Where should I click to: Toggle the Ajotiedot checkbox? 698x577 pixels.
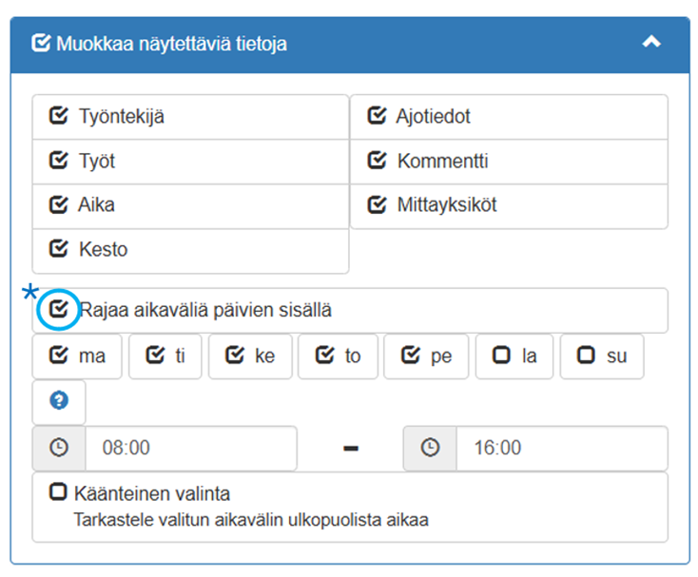click(x=377, y=117)
